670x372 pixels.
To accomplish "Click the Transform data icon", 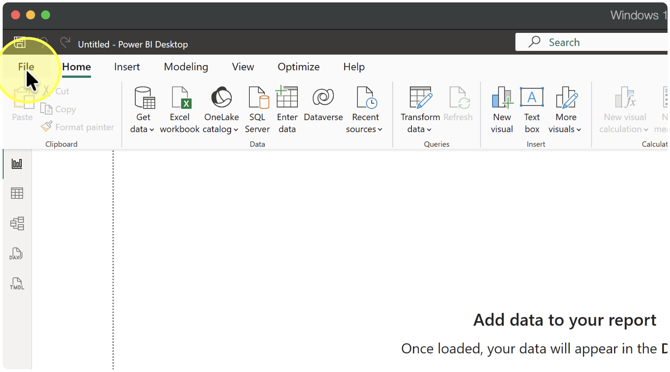I will click(x=421, y=97).
